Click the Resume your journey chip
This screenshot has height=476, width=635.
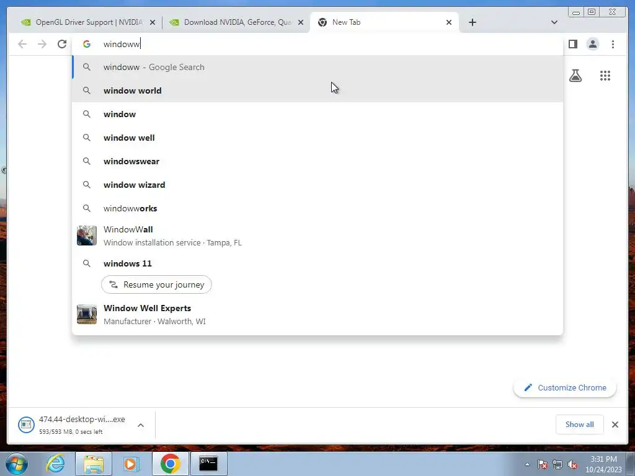pos(156,284)
